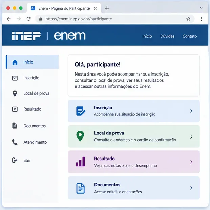Screen dimensions: 210x210
Task: Click the padlock site security icon
Action: click(x=41, y=19)
